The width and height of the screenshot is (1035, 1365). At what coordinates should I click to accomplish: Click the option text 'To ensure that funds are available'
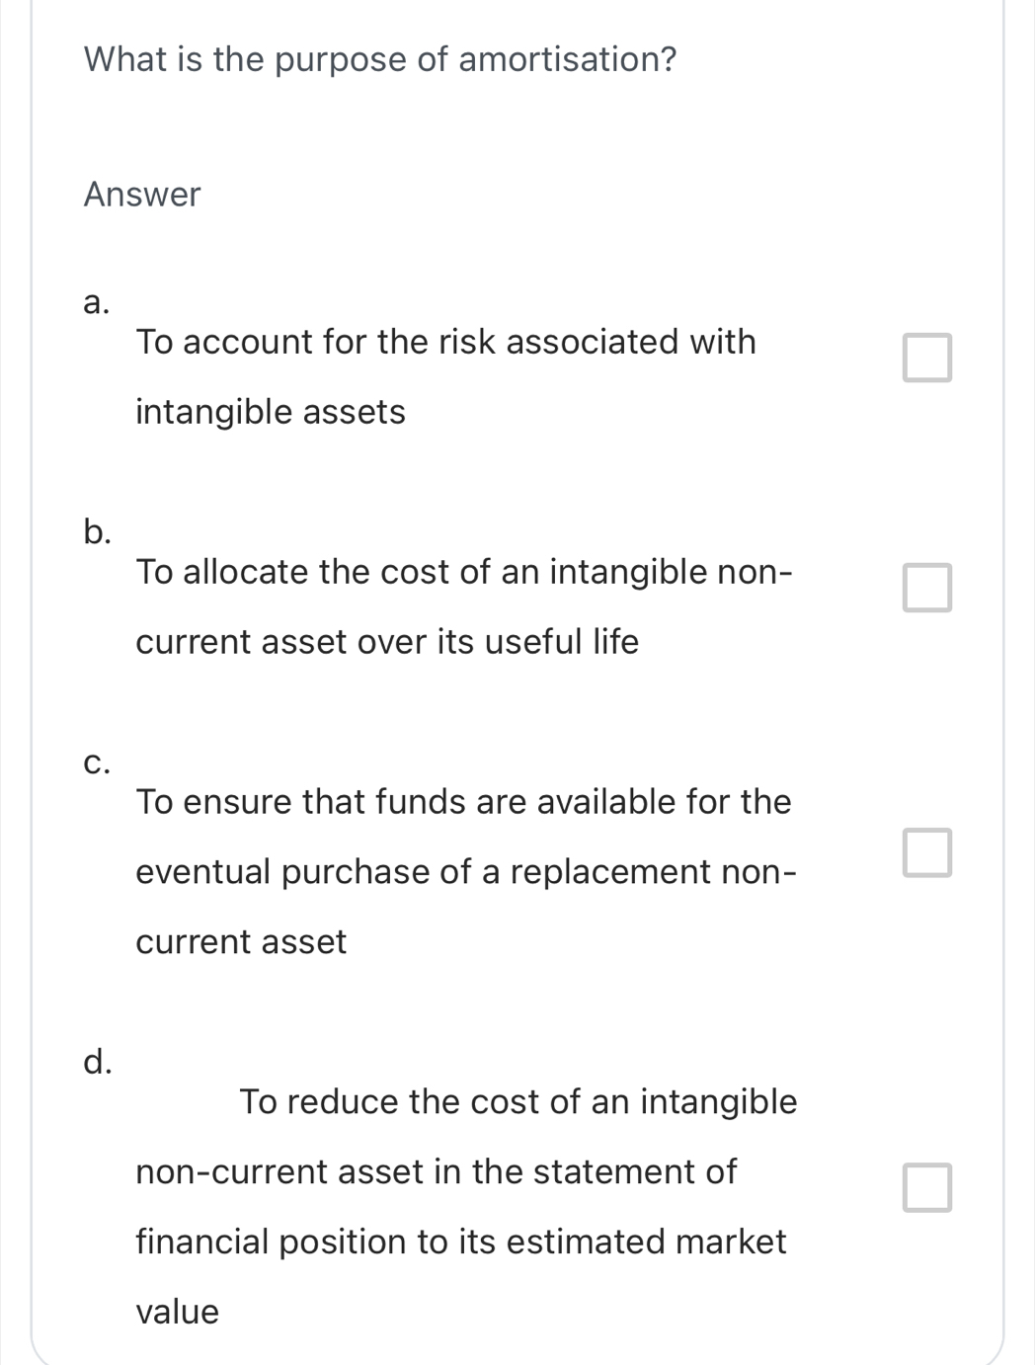pyautogui.click(x=462, y=802)
